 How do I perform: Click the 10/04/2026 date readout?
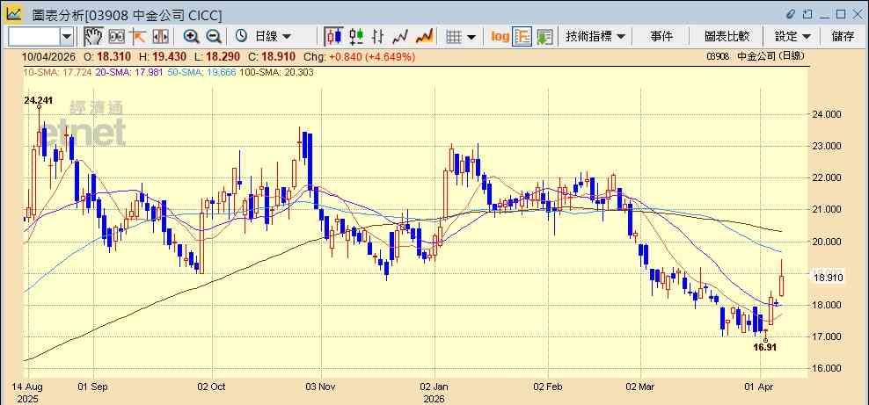(x=49, y=56)
